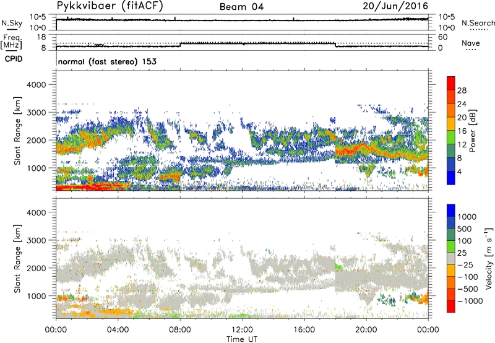Click the "24" power colorbar label

click(x=462, y=104)
